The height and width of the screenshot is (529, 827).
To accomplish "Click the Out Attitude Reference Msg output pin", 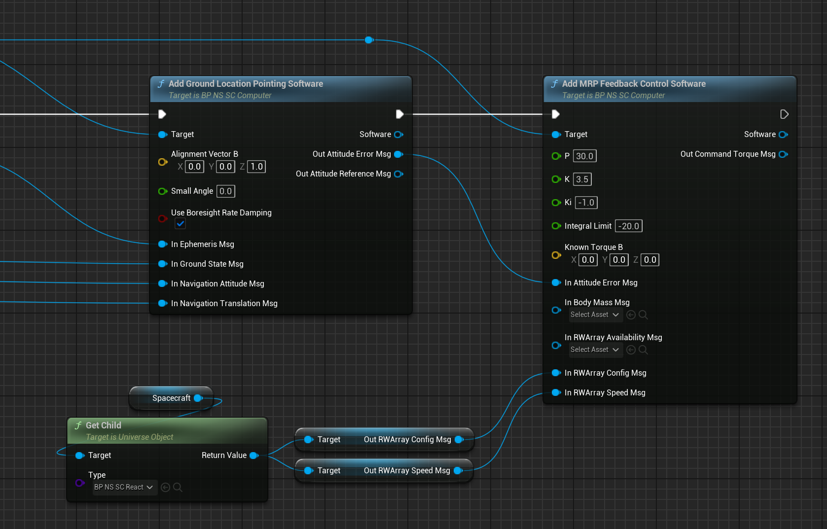I will (x=399, y=174).
